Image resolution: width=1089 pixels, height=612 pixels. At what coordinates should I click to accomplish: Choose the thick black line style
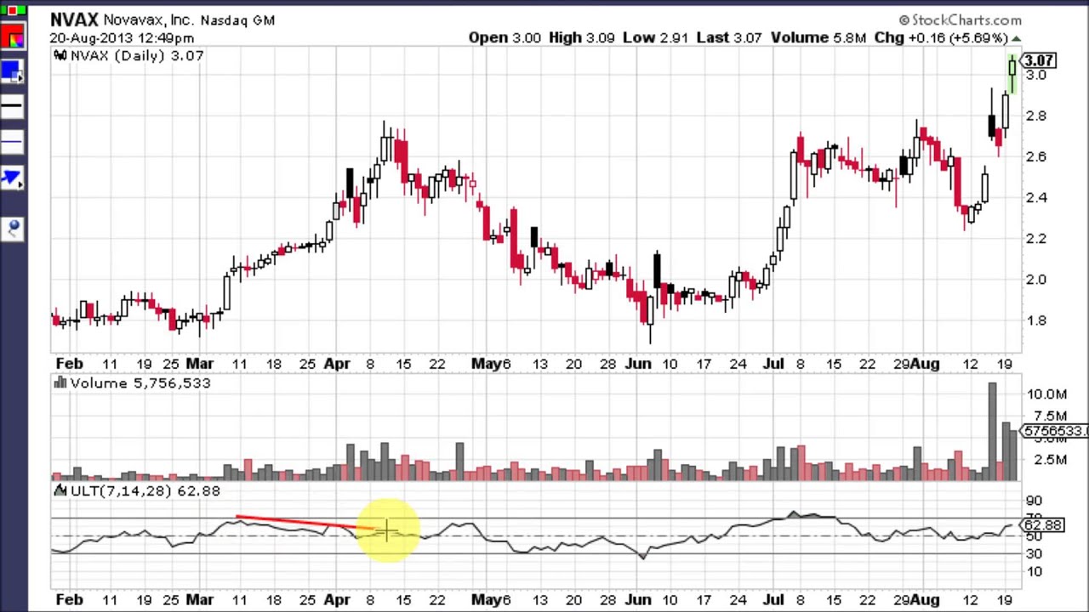(12, 106)
